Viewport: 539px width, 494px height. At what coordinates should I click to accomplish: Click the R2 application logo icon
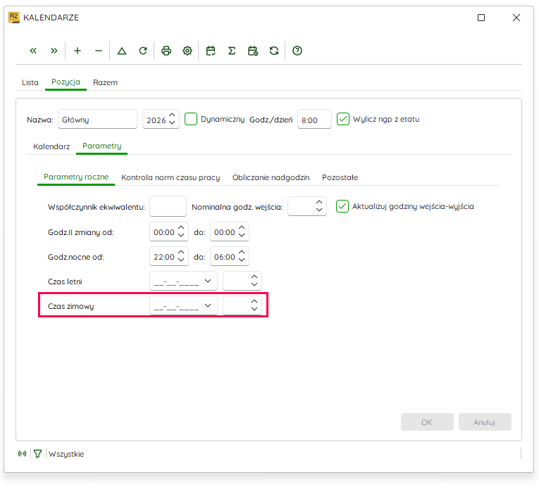coord(14,18)
